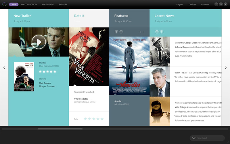Navigate hub left with side arrow
The height and width of the screenshot is (144, 230).
point(4,68)
